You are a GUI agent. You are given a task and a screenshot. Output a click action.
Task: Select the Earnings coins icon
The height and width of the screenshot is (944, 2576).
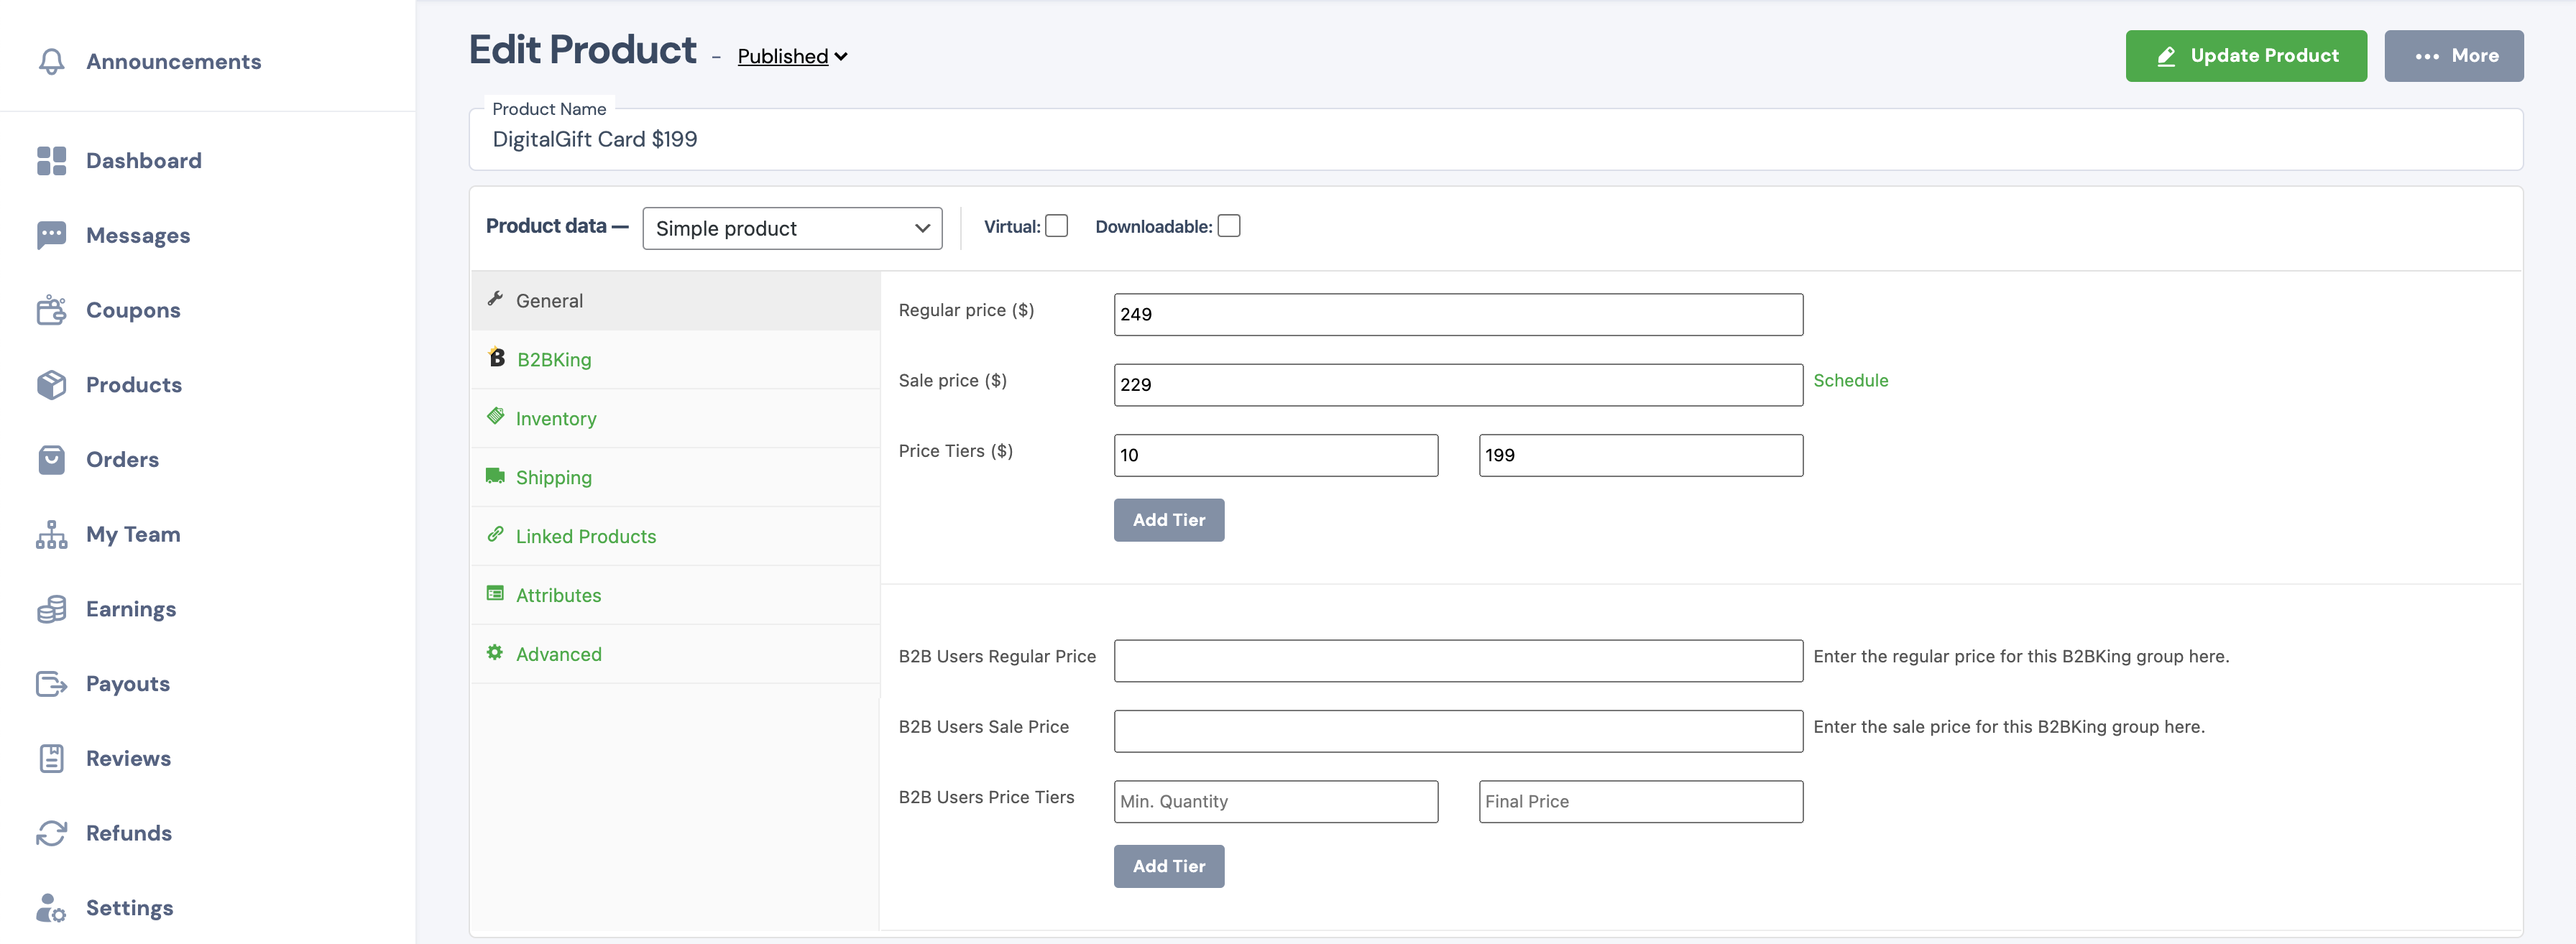click(x=51, y=608)
